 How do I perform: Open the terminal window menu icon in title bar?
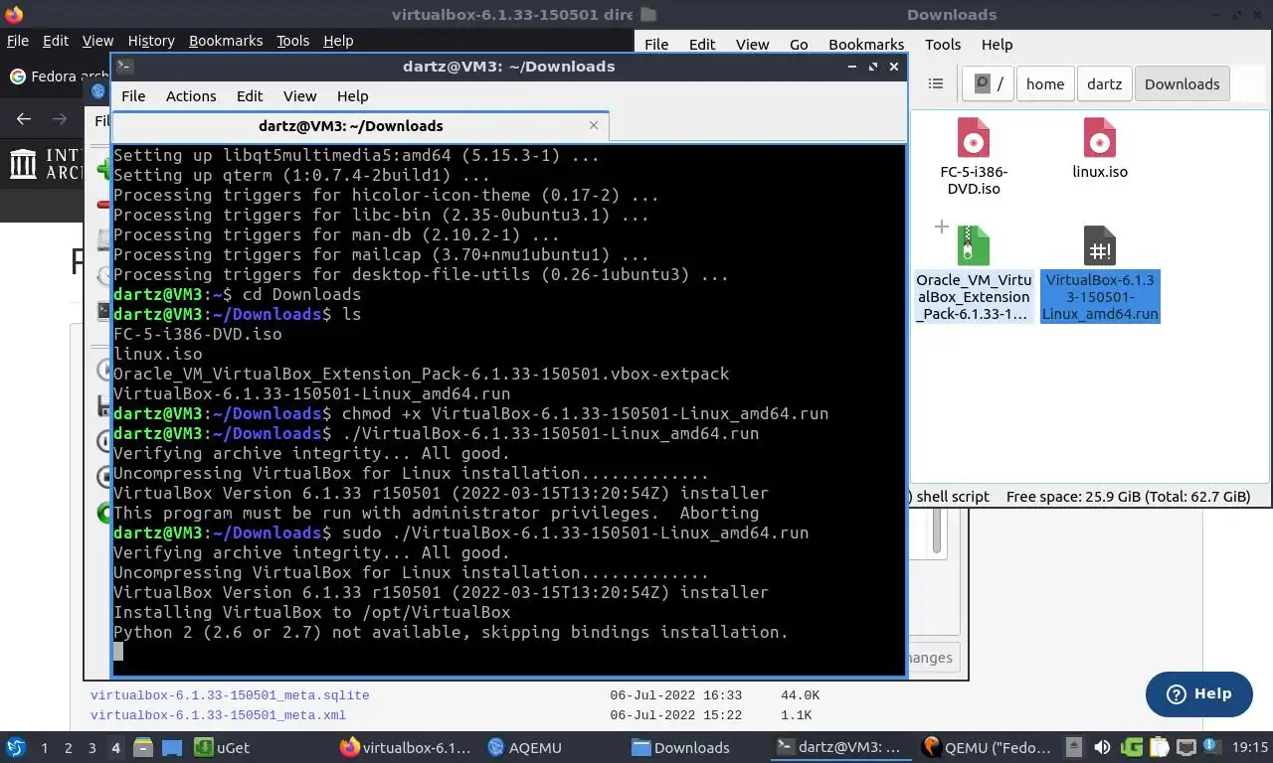[124, 67]
